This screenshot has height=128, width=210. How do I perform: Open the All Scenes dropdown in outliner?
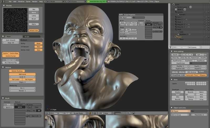tap(195, 47)
